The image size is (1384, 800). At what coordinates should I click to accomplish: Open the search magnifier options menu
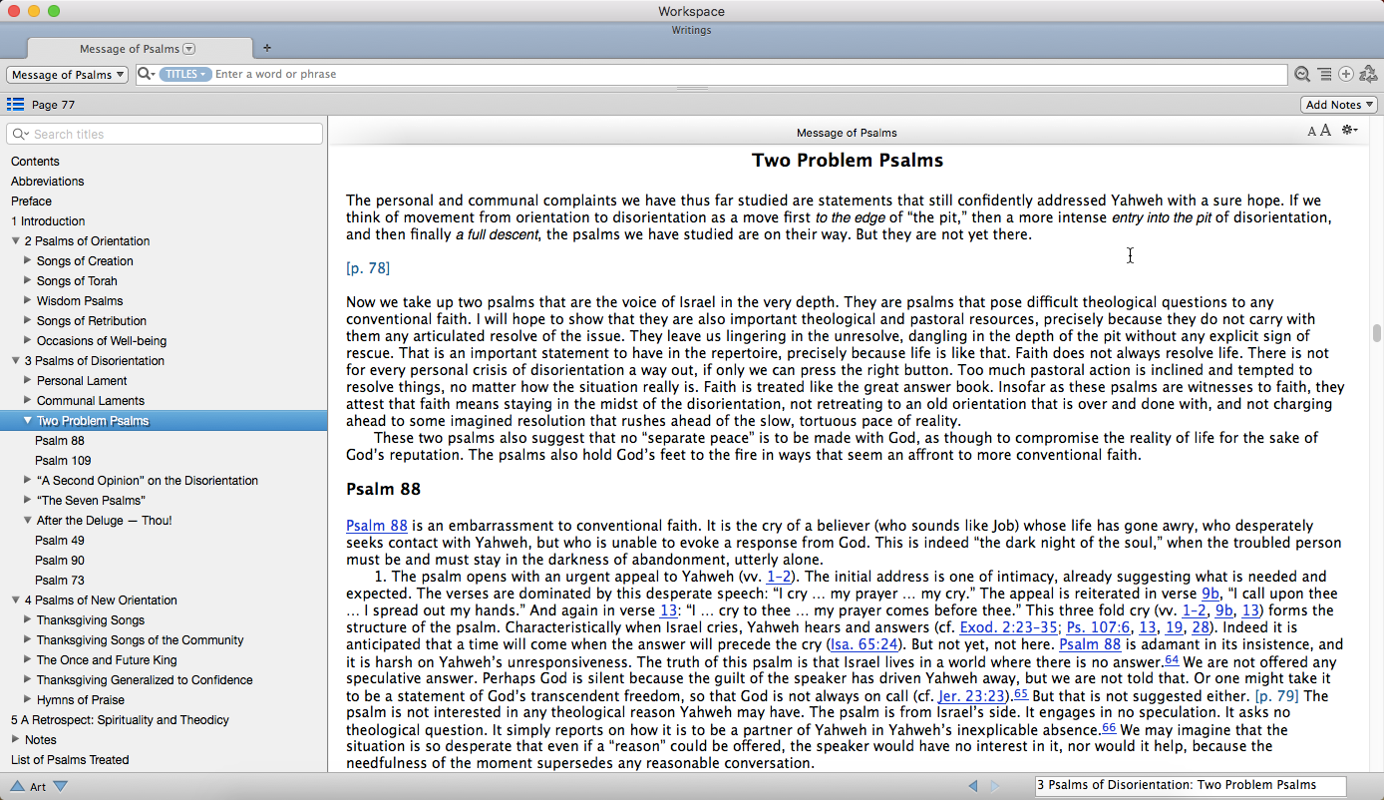[x=146, y=74]
